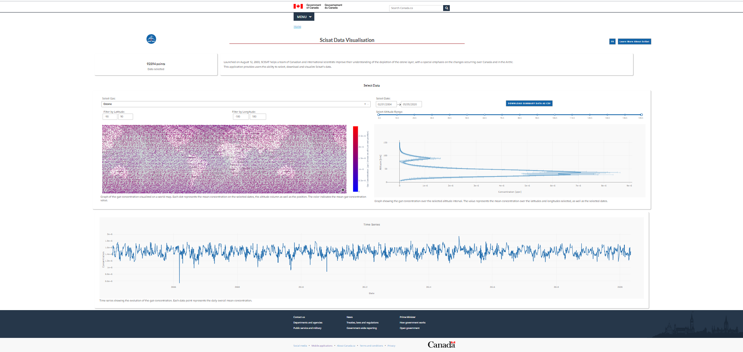Click the Select Data section heading
Screen dimensions: 743x352
(371, 85)
